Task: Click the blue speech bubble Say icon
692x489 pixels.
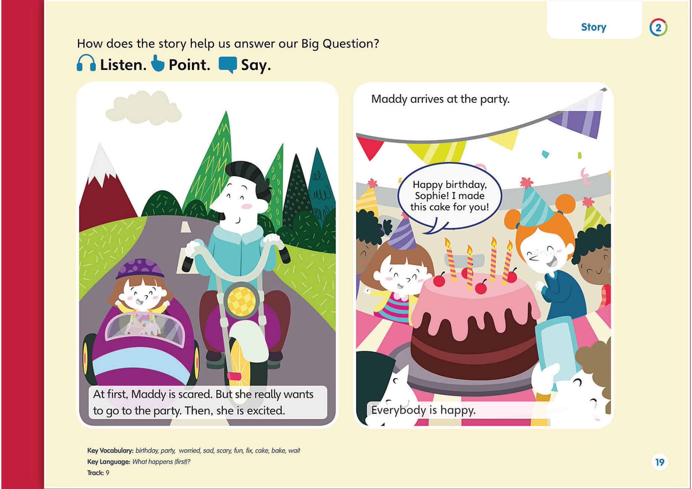Action: coord(228,65)
